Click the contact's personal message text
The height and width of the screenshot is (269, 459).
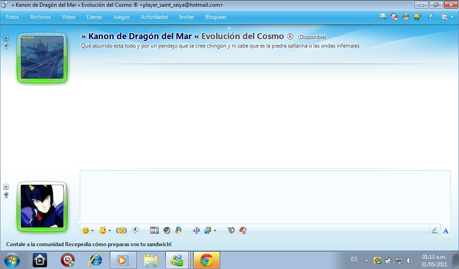coord(220,46)
